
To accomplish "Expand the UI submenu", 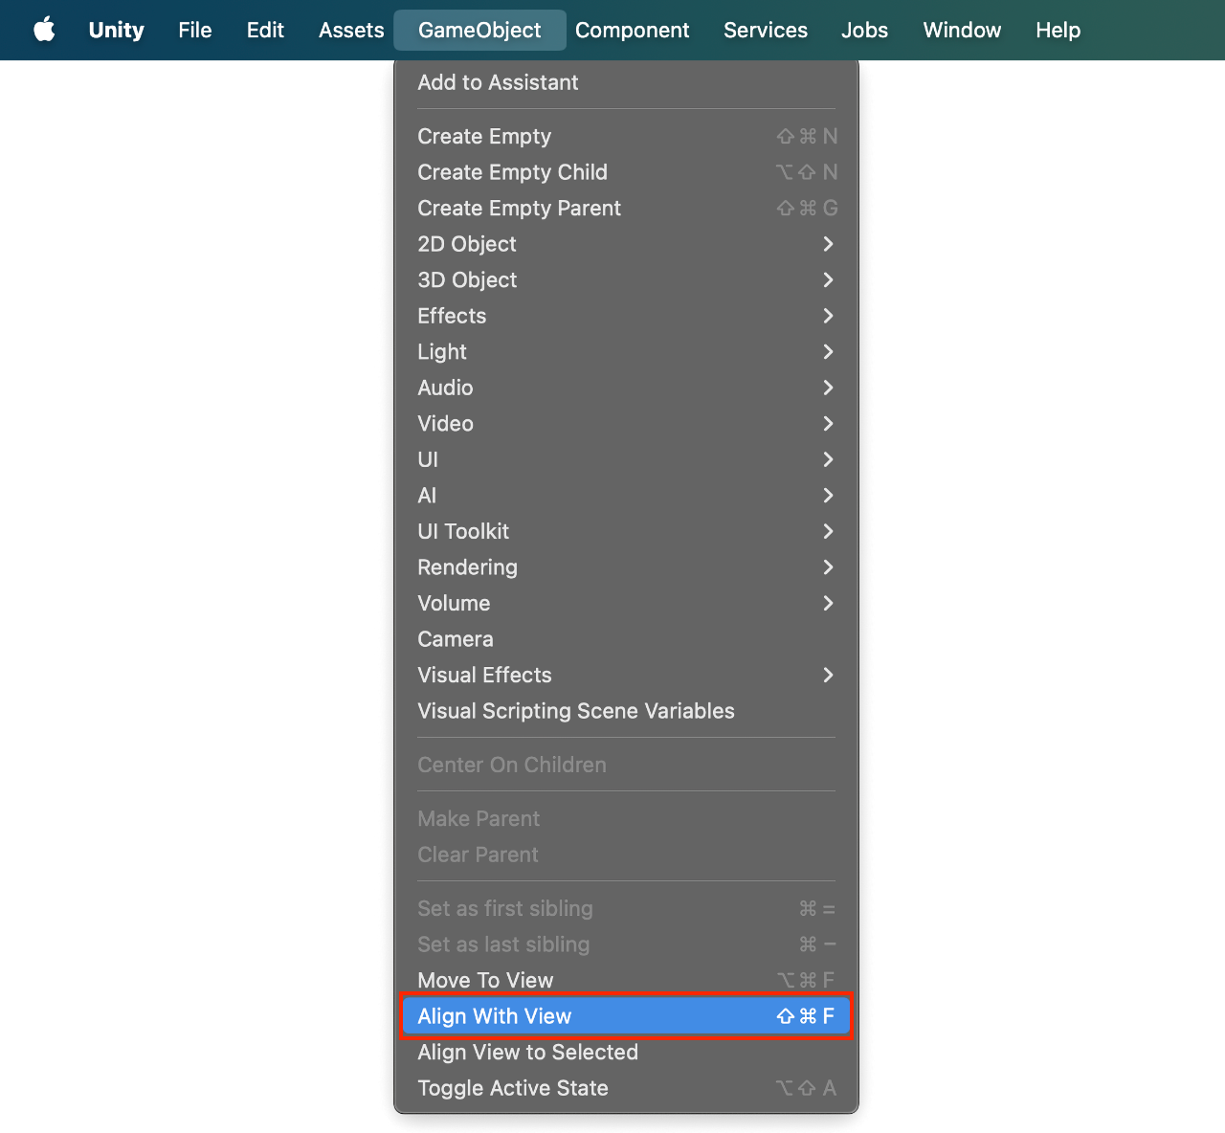I will point(626,459).
